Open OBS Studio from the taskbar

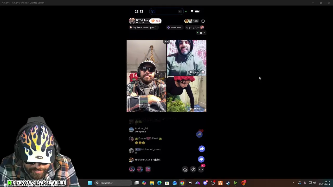click(x=213, y=183)
